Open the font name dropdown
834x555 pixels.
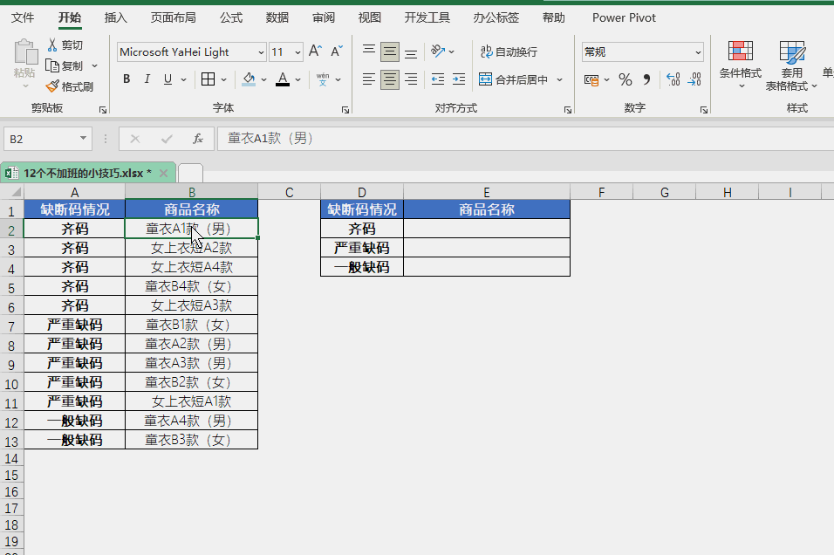pos(261,52)
